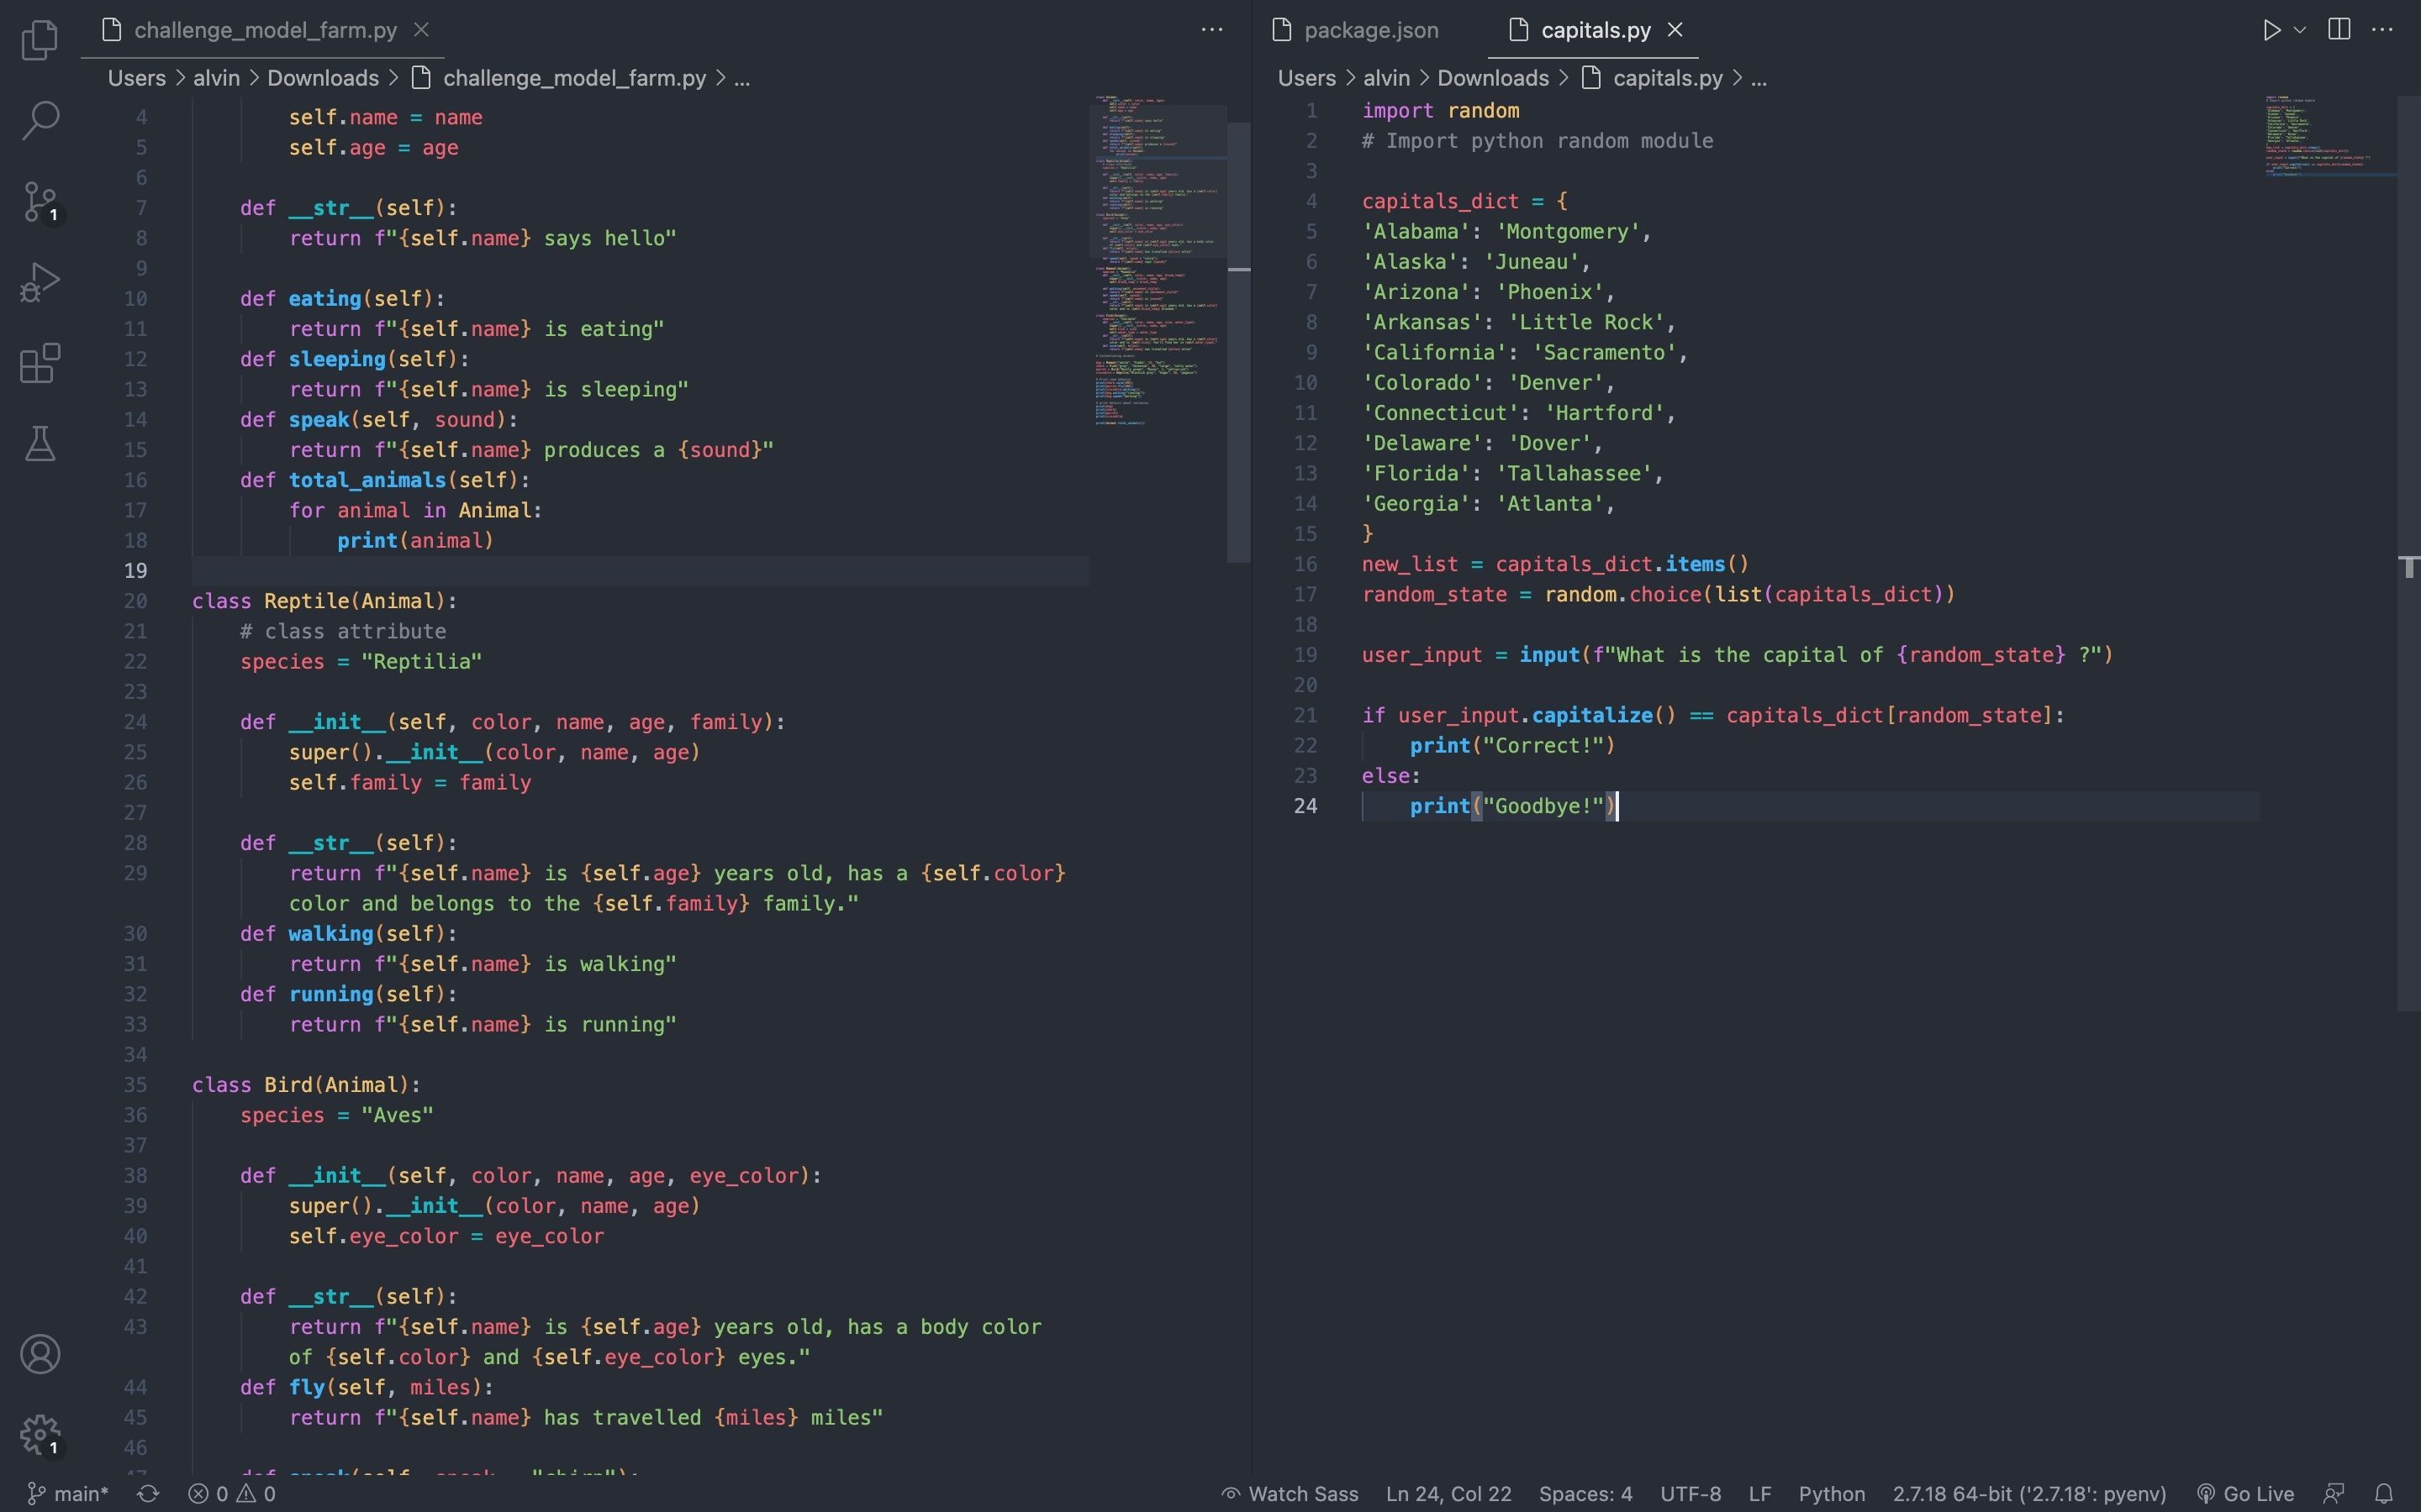Click alvin in the left breadcrumb
Screen dimensions: 2421x1512
pyautogui.click(x=217, y=78)
